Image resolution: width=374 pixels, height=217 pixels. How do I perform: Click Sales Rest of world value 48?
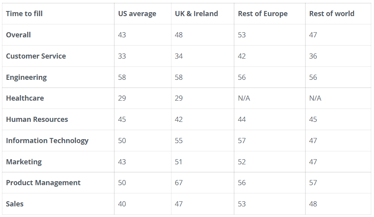[x=313, y=204]
